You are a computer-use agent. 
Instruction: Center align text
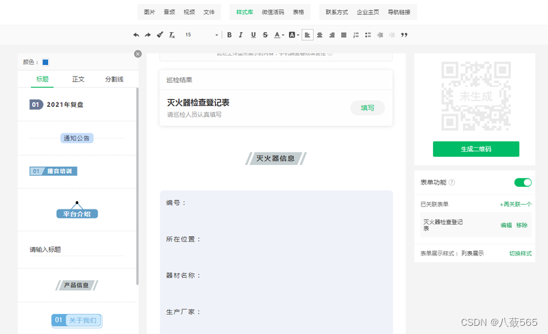coord(319,35)
